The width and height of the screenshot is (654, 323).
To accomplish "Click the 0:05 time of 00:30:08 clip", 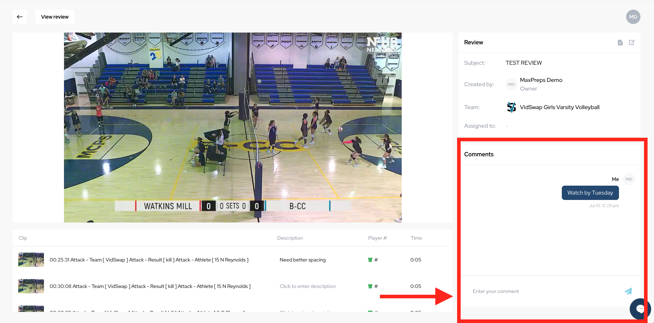I will [416, 286].
